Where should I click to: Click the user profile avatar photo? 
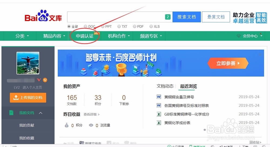pyautogui.click(x=28, y=63)
